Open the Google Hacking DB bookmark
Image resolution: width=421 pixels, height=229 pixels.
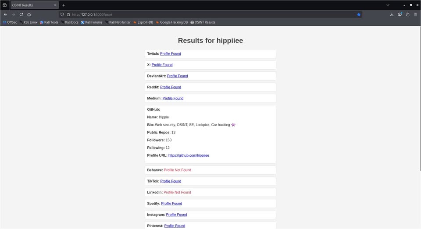172,22
